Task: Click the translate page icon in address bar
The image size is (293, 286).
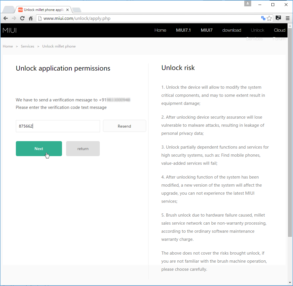Action: point(263,18)
